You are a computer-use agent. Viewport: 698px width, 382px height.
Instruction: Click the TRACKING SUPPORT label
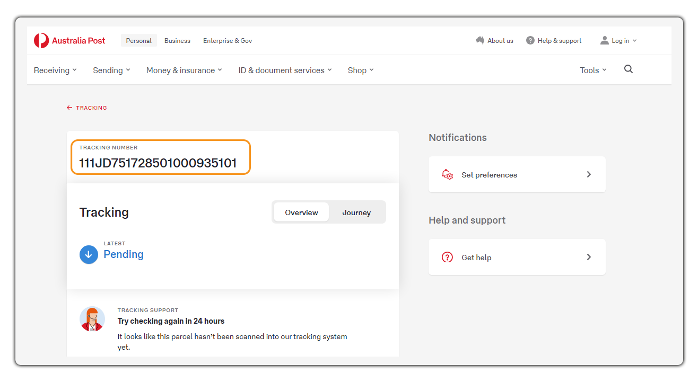pos(148,310)
